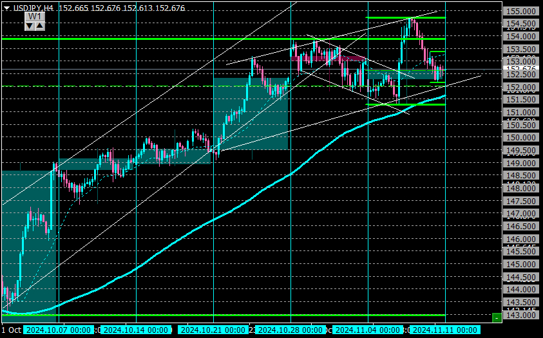543x338 pixels.
Task: Click the 147.500 price label
Action: point(521,202)
